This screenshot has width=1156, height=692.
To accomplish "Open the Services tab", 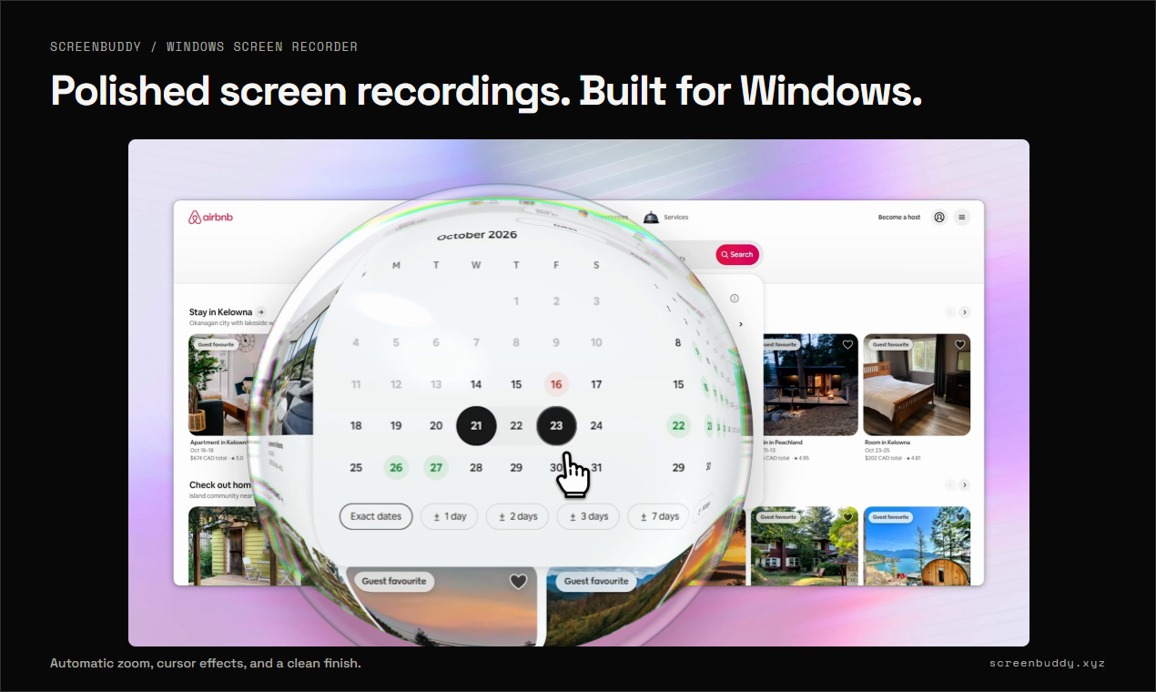I will pos(665,218).
